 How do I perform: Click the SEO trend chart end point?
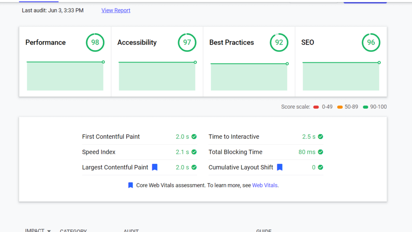(x=379, y=62)
